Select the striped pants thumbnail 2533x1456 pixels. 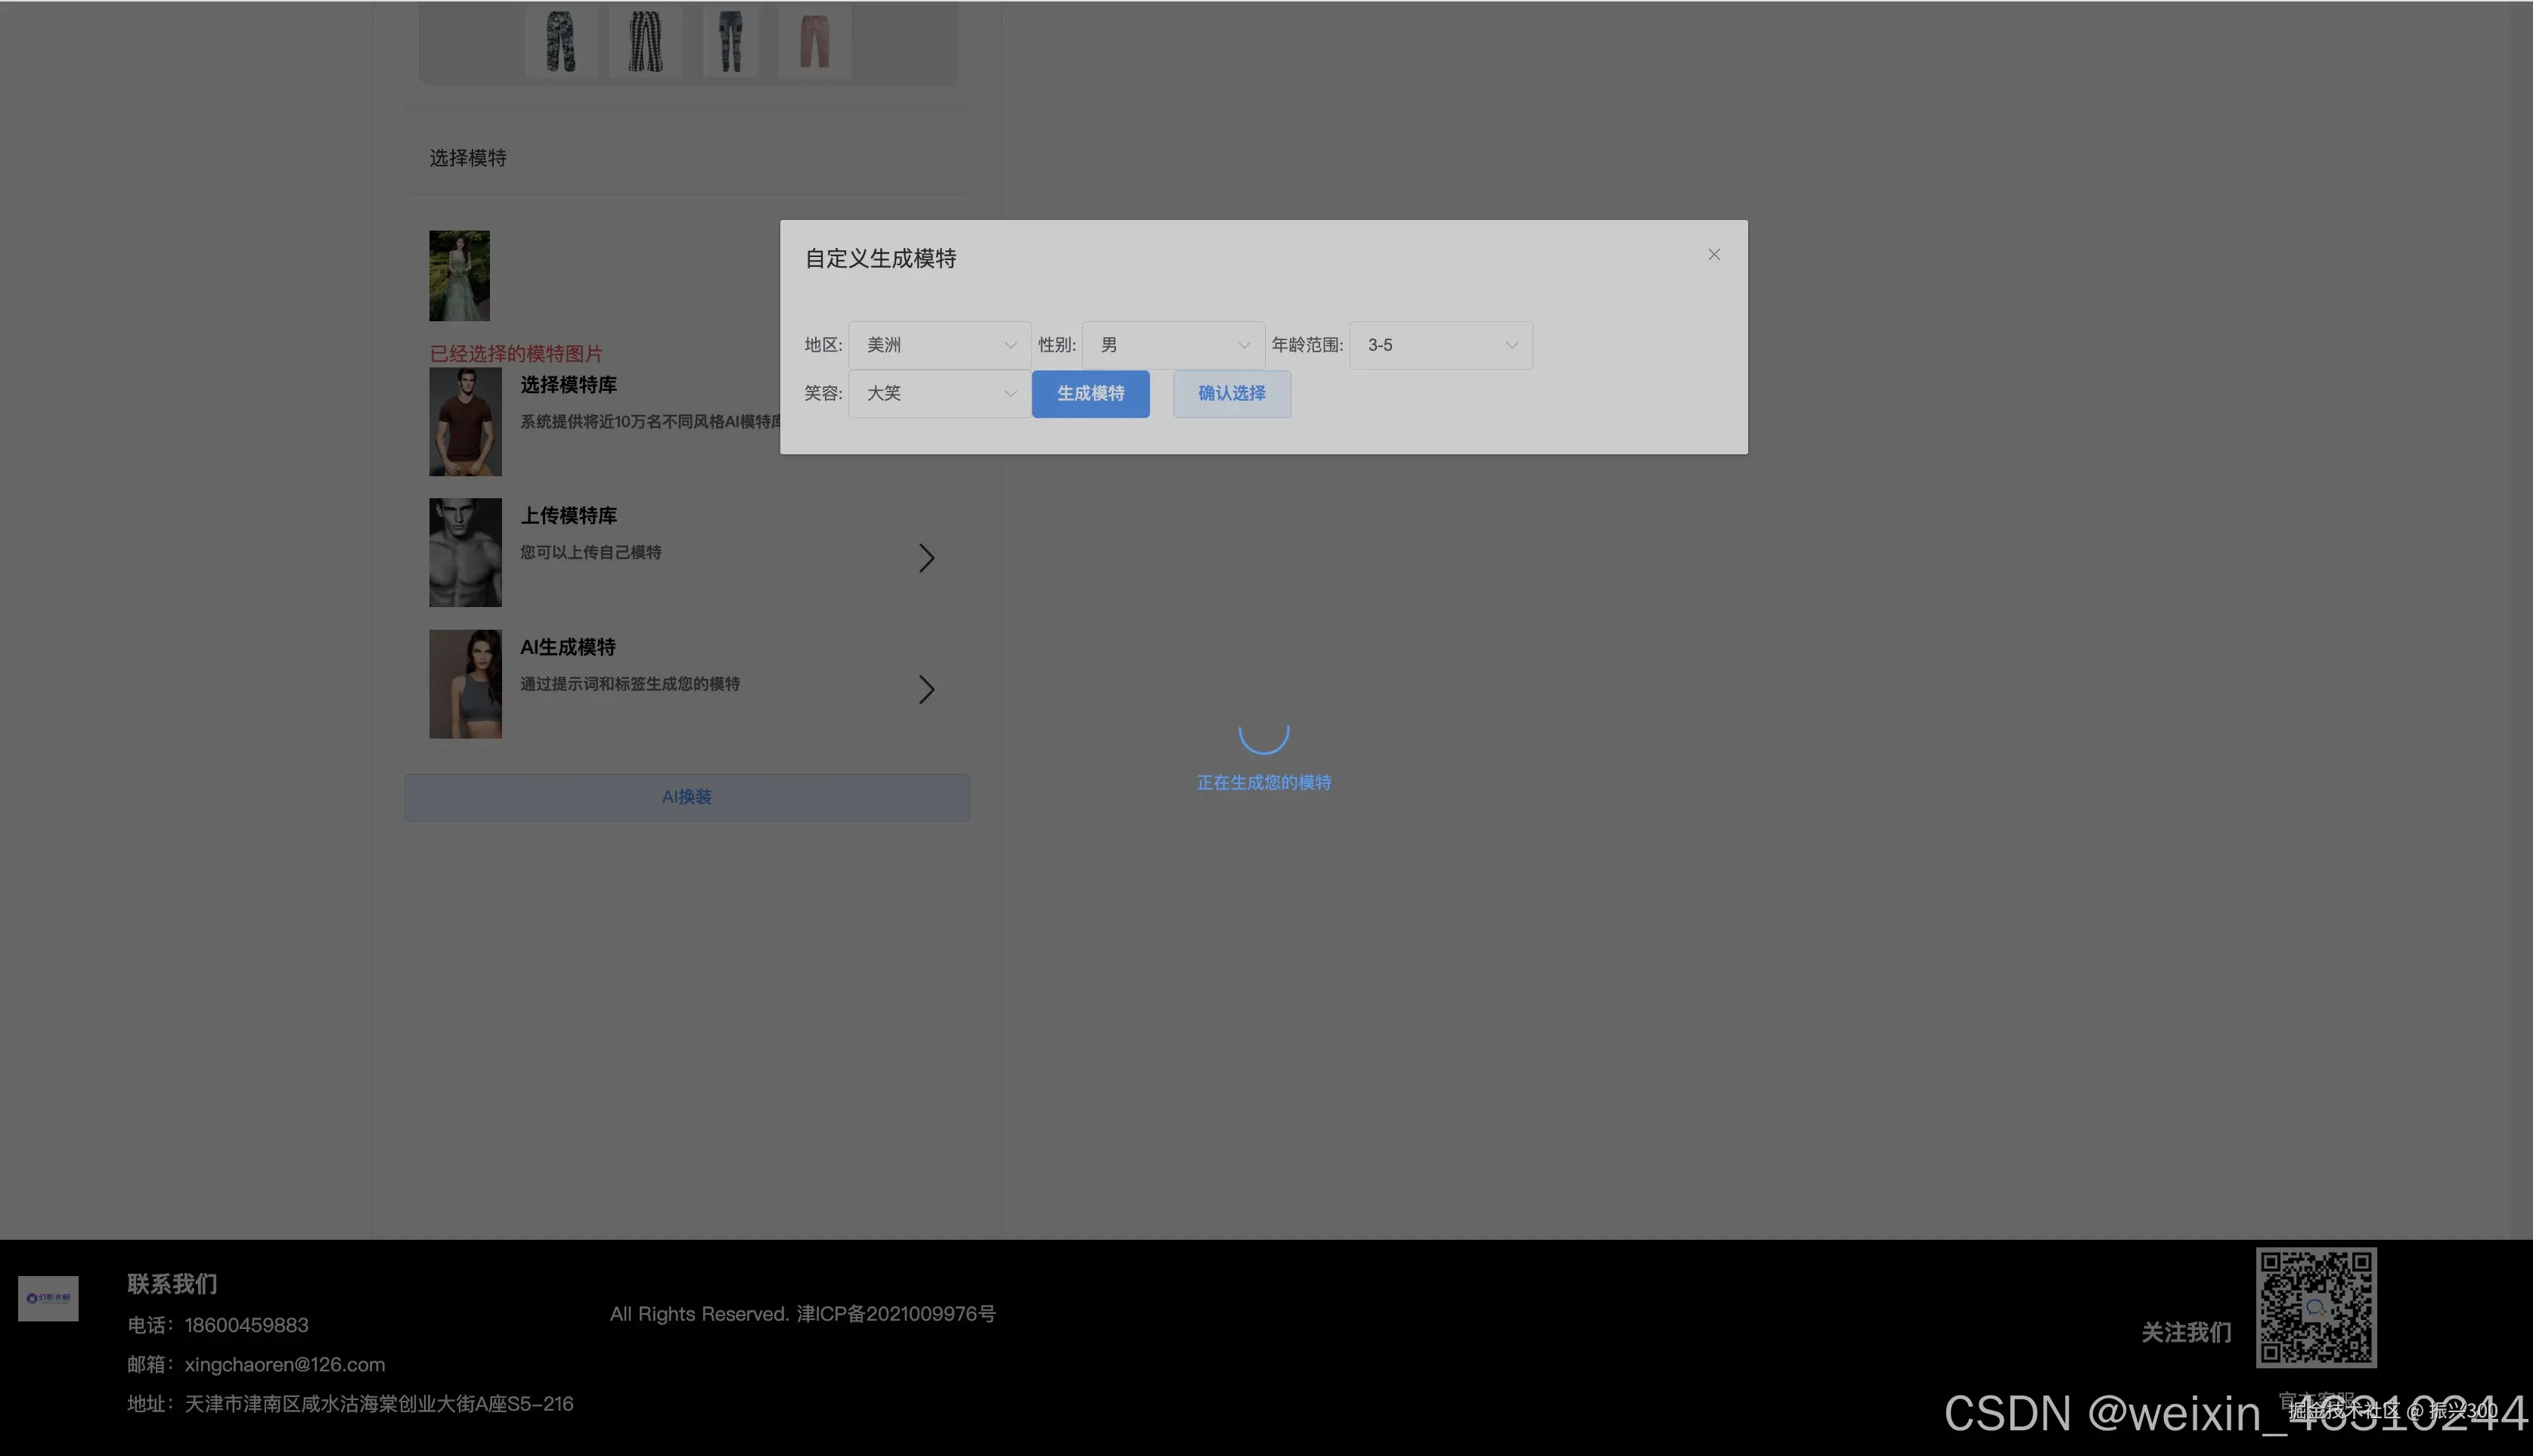(x=645, y=42)
